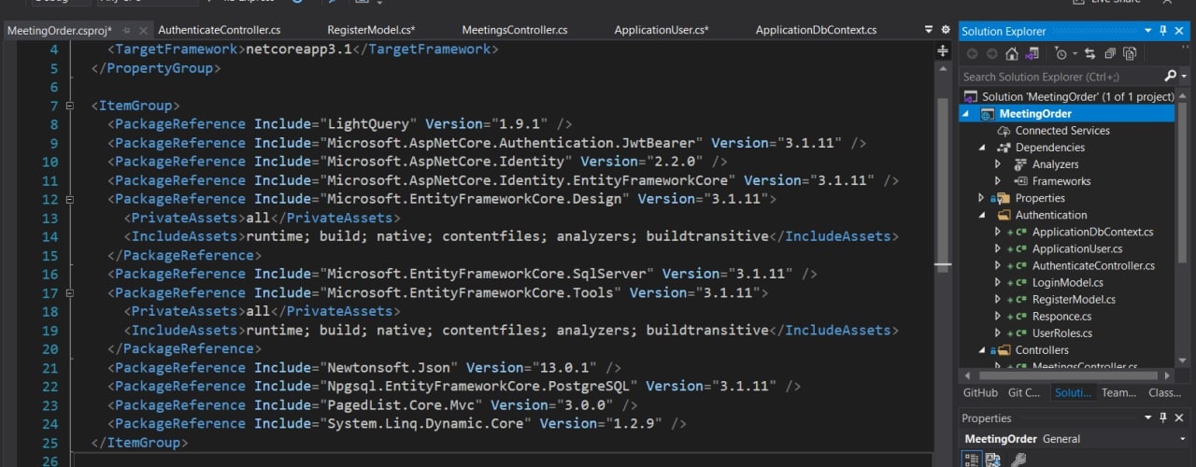Expand the Analyzers node
The width and height of the screenshot is (1196, 467).
coord(998,164)
